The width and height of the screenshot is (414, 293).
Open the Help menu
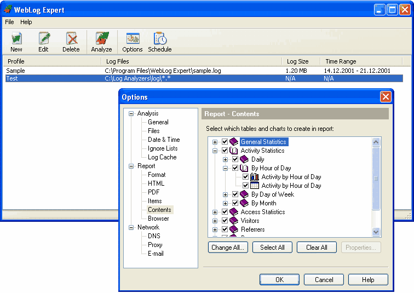(x=26, y=22)
